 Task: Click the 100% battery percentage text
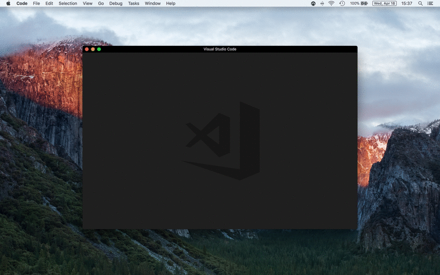[355, 3]
